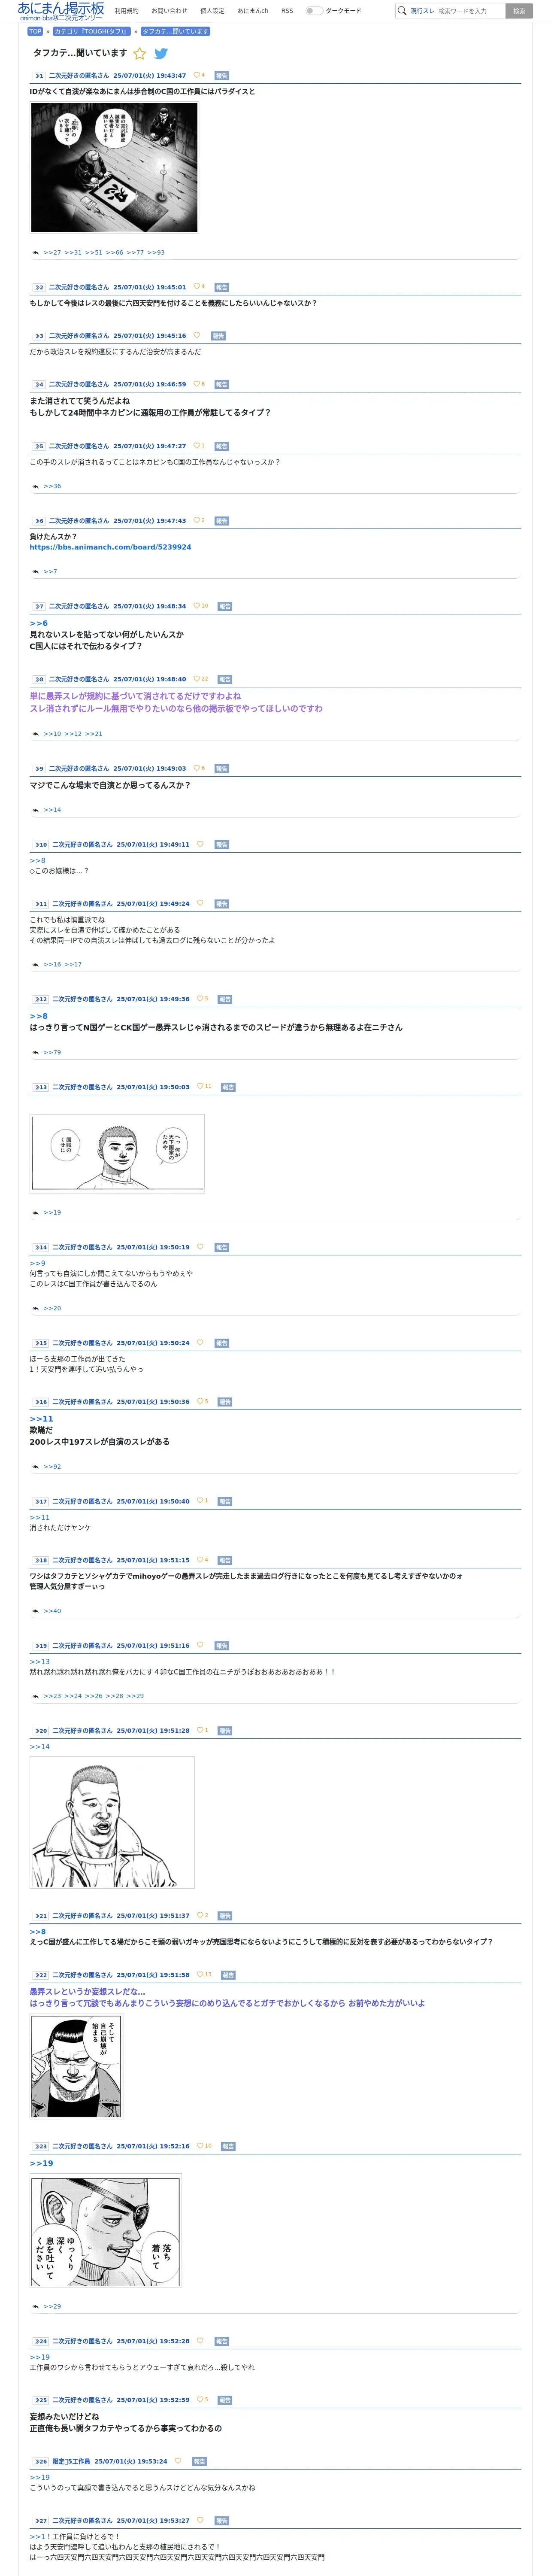The image size is (551, 2576).
Task: Click the あにまん掲示板 site logo
Action: (60, 11)
